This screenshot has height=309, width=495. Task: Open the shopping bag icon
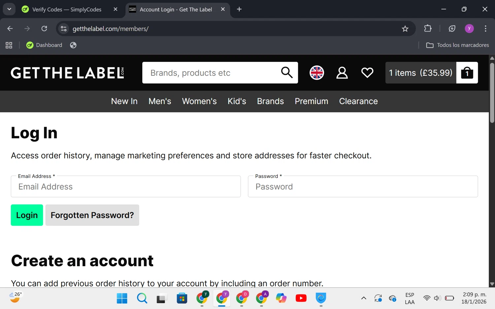(467, 73)
